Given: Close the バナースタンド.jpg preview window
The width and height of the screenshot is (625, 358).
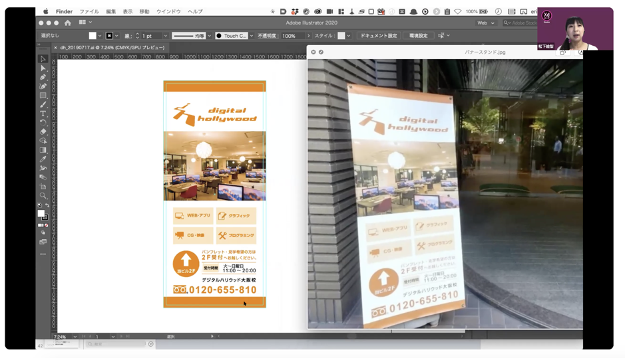Looking at the screenshot, I should pyautogui.click(x=313, y=52).
